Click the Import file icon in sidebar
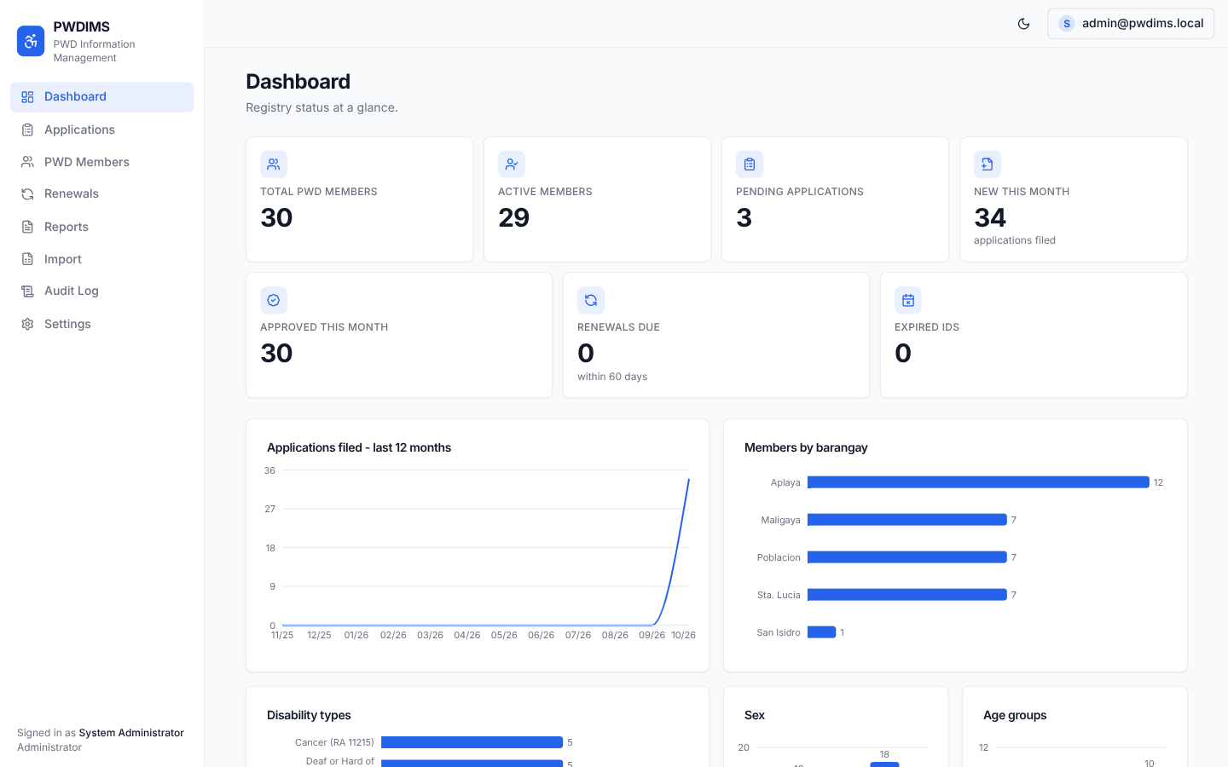The height and width of the screenshot is (767, 1228). 27,259
